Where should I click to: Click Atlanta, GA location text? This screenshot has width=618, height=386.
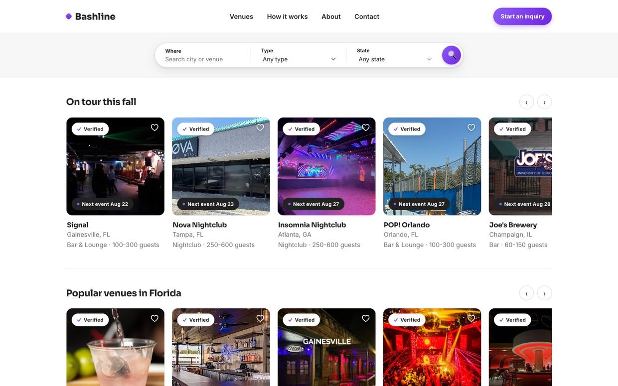(x=295, y=235)
